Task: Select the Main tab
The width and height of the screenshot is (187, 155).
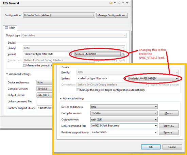Action: pos(10,28)
